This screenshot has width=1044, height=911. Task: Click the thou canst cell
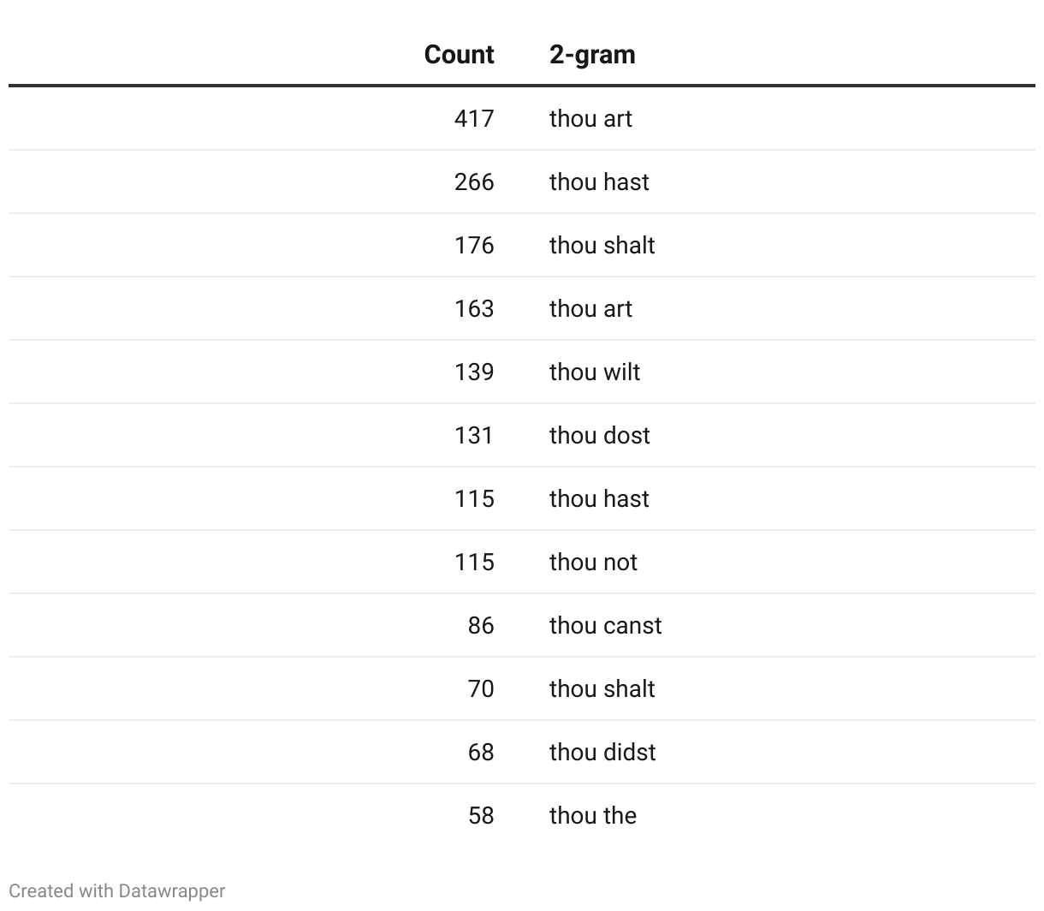605,625
